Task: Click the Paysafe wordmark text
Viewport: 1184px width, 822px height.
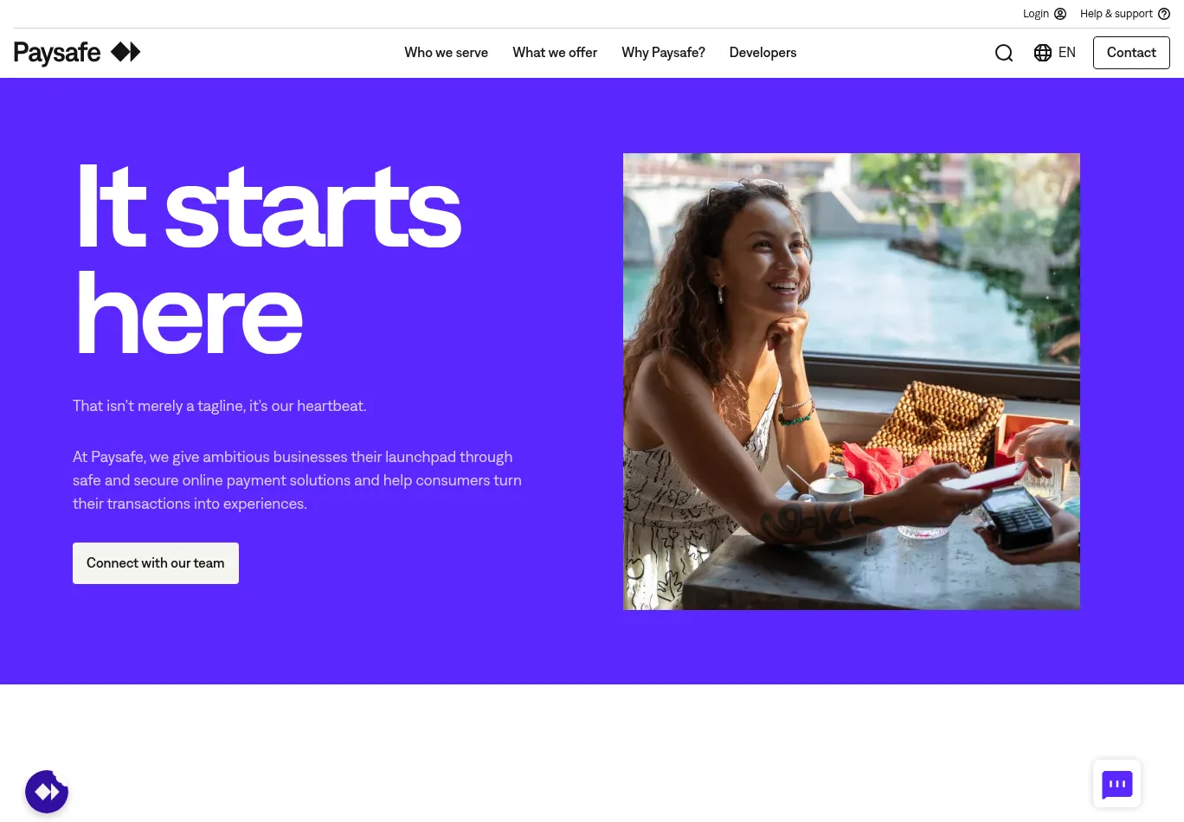Action: click(x=57, y=54)
